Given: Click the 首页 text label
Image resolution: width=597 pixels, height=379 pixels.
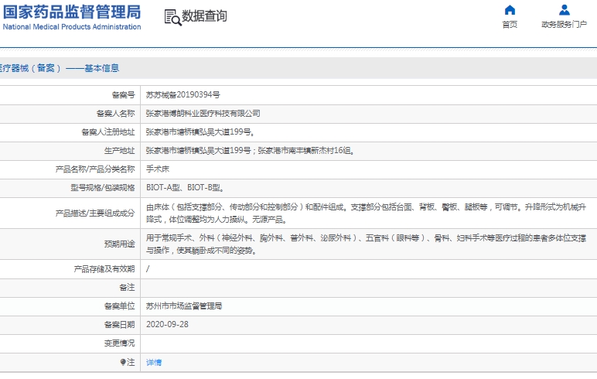Looking at the screenshot, I should click(x=510, y=25).
